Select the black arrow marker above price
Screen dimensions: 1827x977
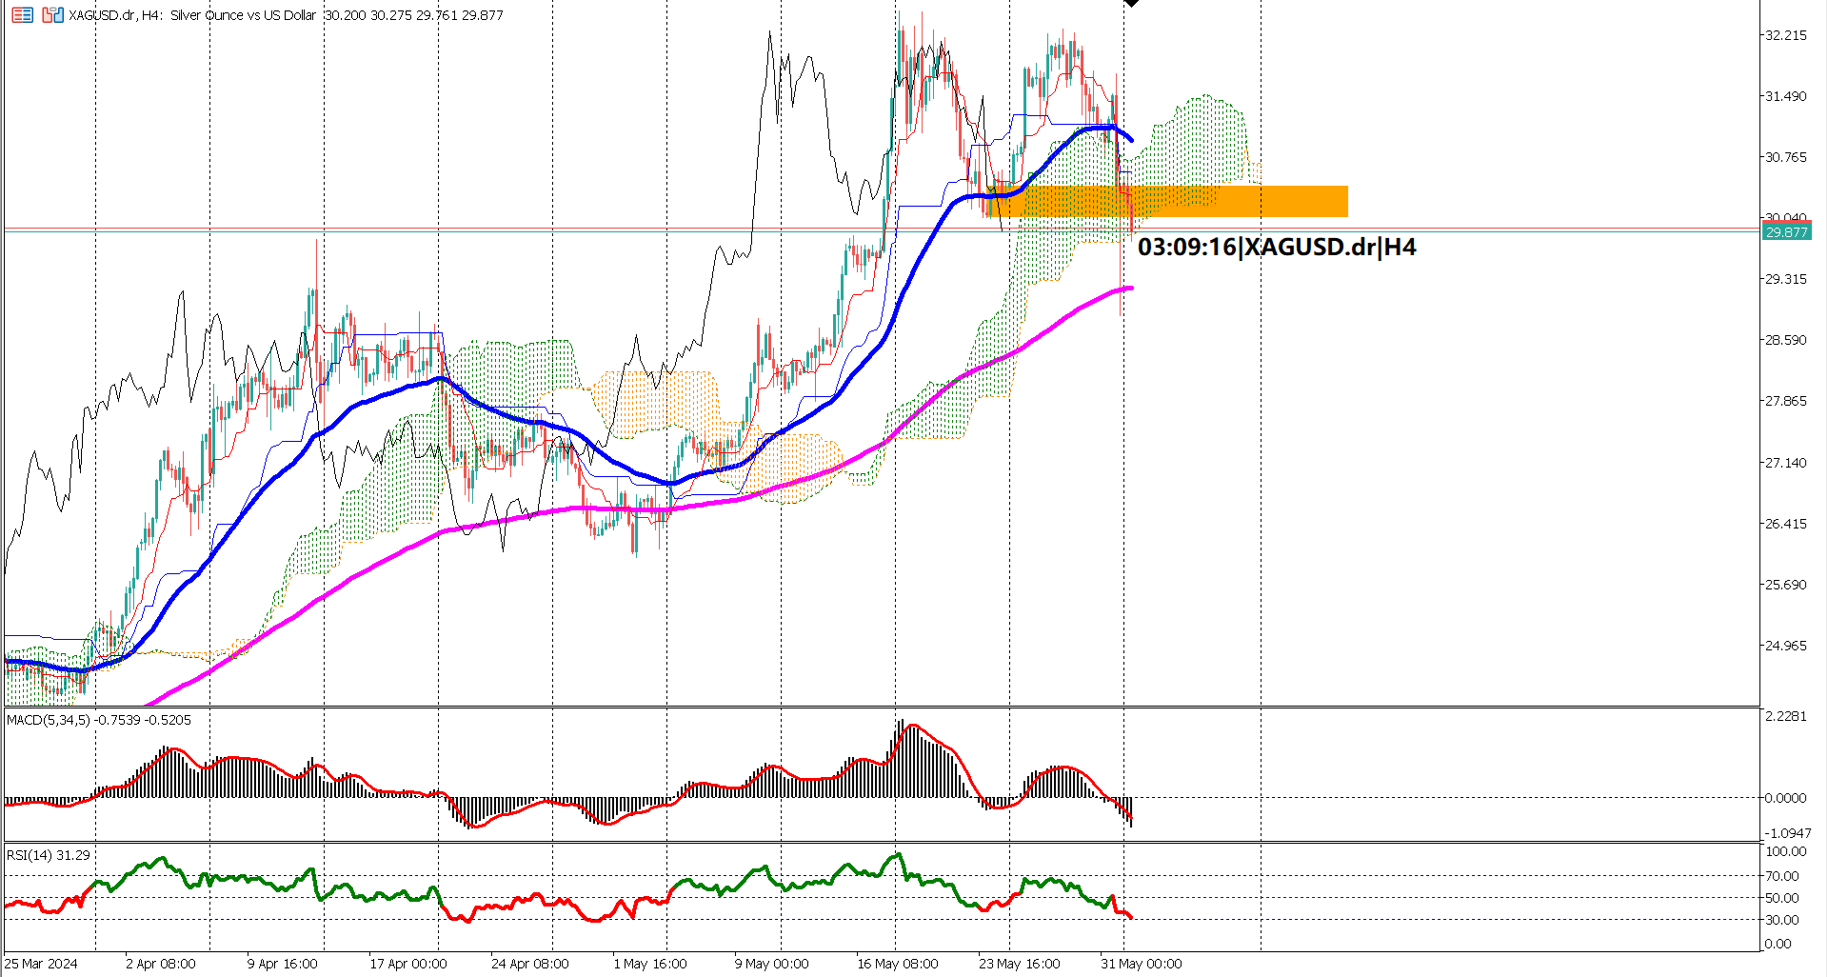[1131, 6]
